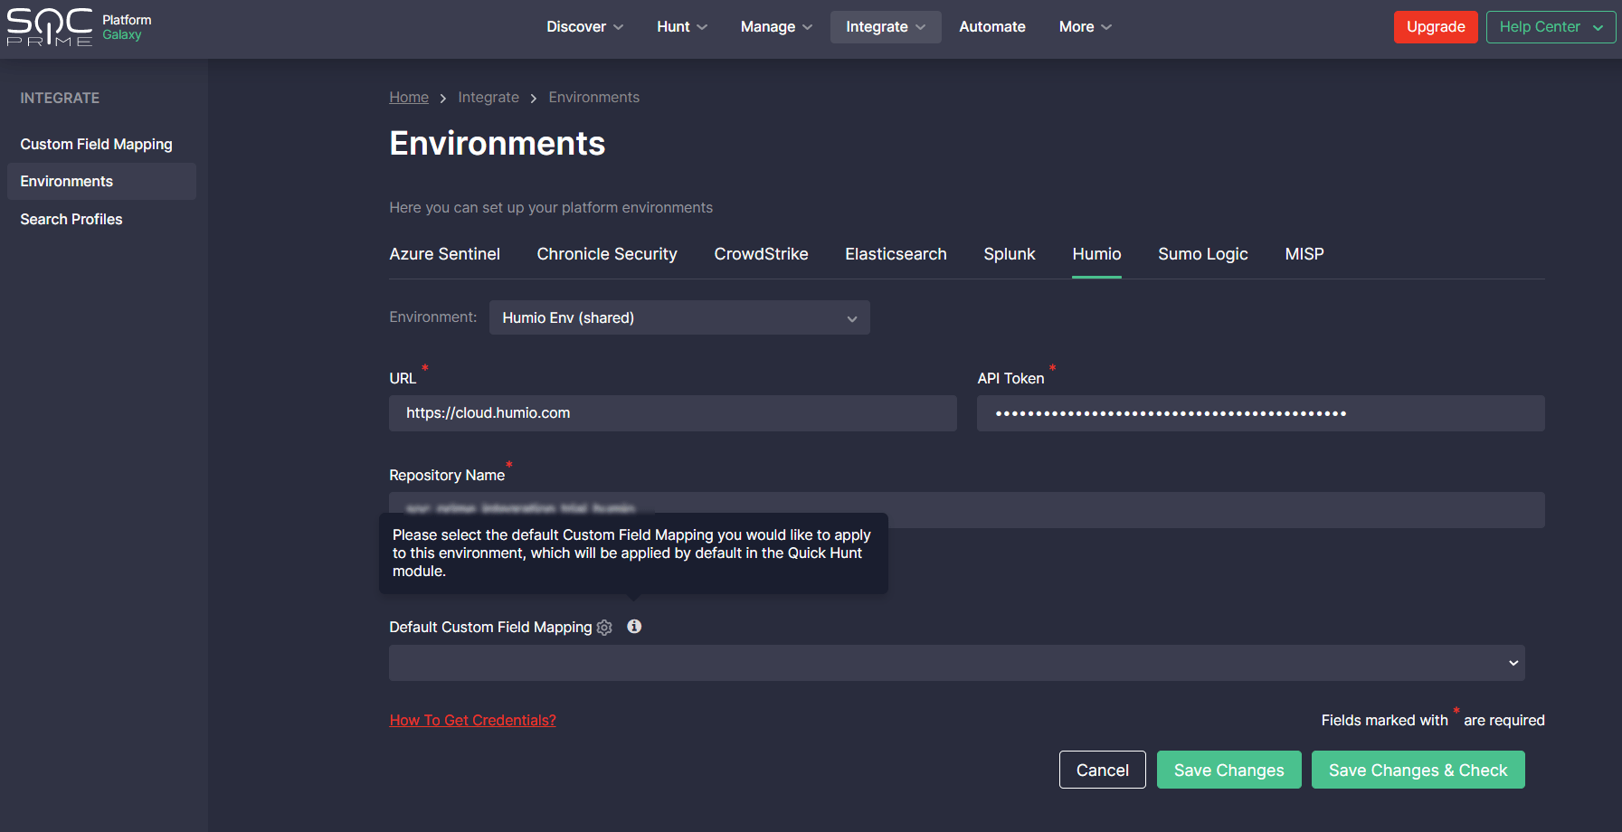1622x832 pixels.
Task: Follow the Home breadcrumb link
Action: (x=409, y=97)
